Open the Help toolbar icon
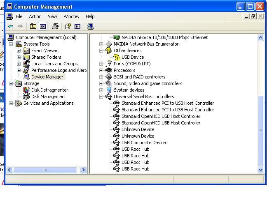Screen dimensions: 267x198 click(x=68, y=26)
